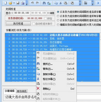Select radio 以本条为准按原时间间隔校准所有字幕
The height and width of the screenshot is (102, 101).
(58, 16)
